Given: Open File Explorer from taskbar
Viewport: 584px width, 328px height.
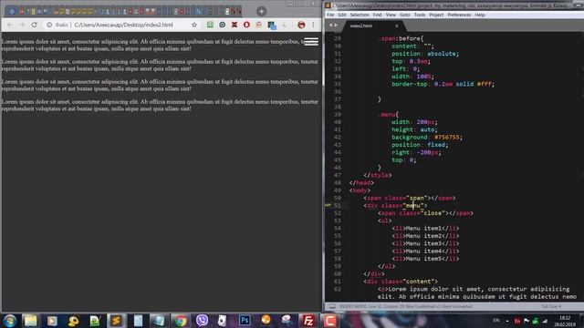Looking at the screenshot, I should pyautogui.click(x=30, y=321).
